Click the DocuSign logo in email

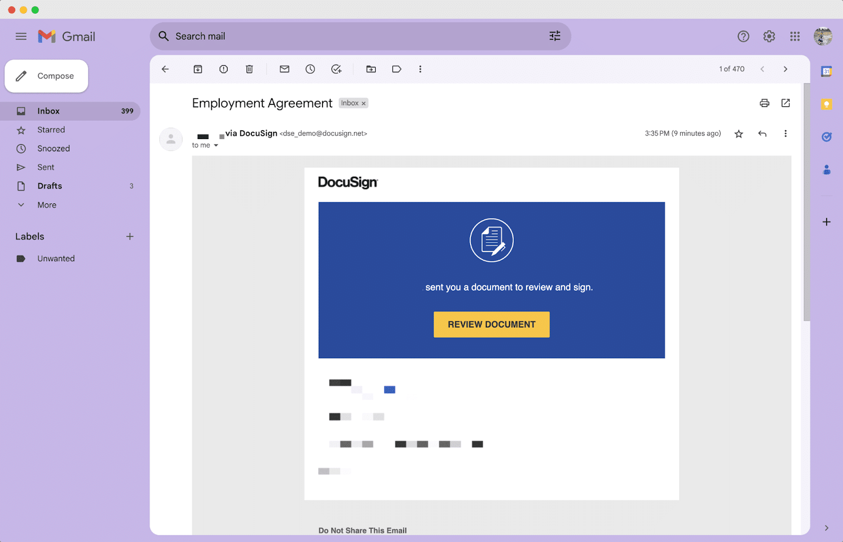pos(348,182)
